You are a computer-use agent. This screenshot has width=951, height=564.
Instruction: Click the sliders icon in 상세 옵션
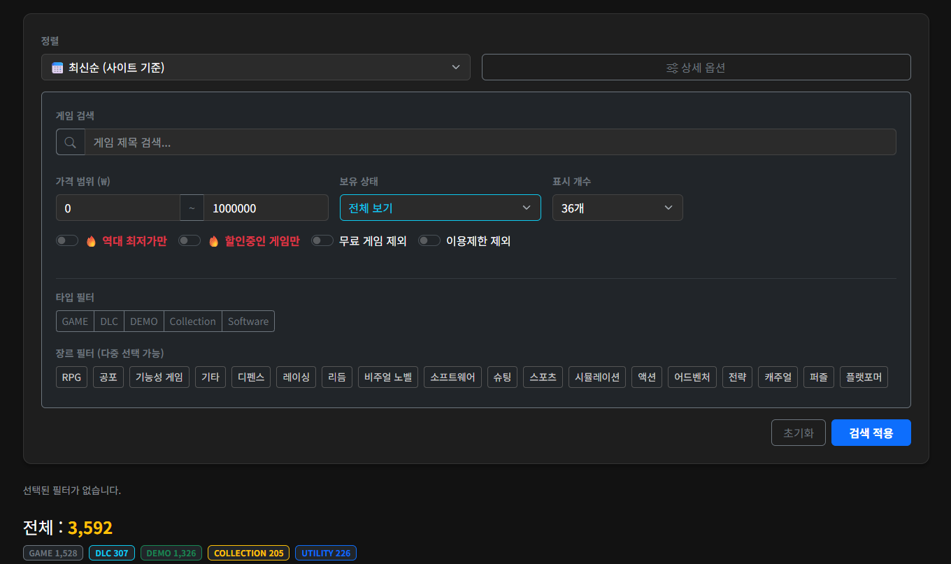point(672,68)
